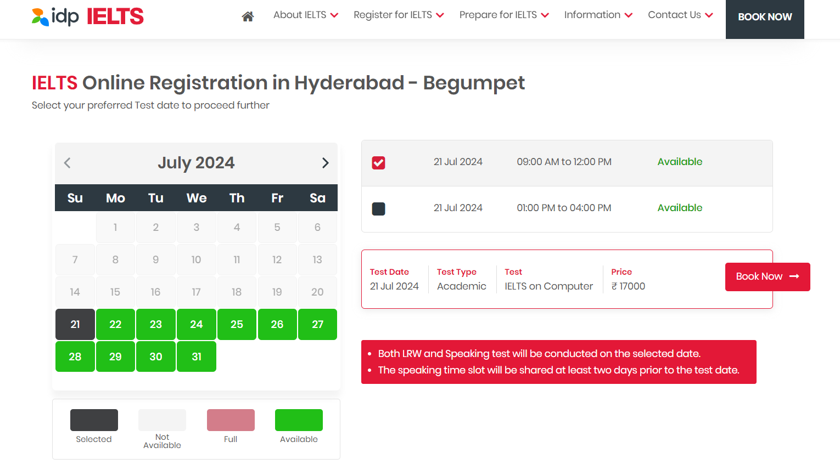Go to next month after July 2024

pyautogui.click(x=325, y=163)
